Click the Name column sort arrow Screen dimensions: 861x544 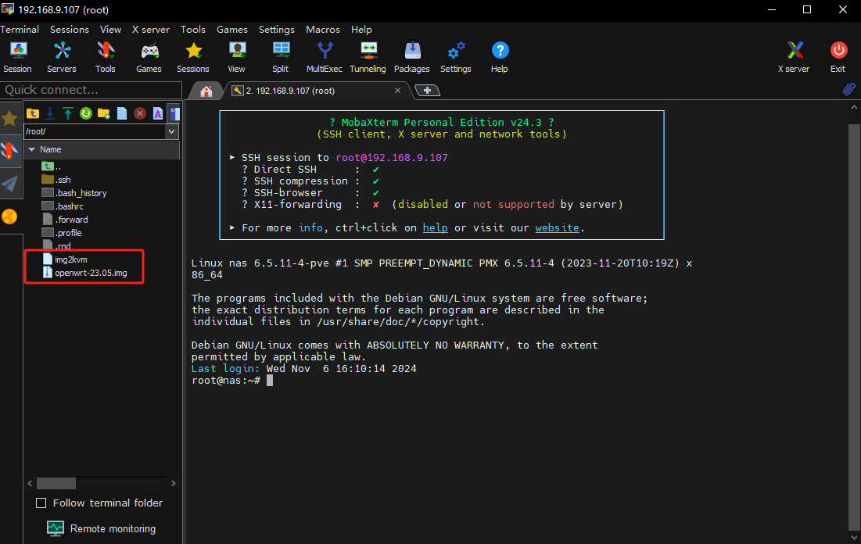[31, 149]
